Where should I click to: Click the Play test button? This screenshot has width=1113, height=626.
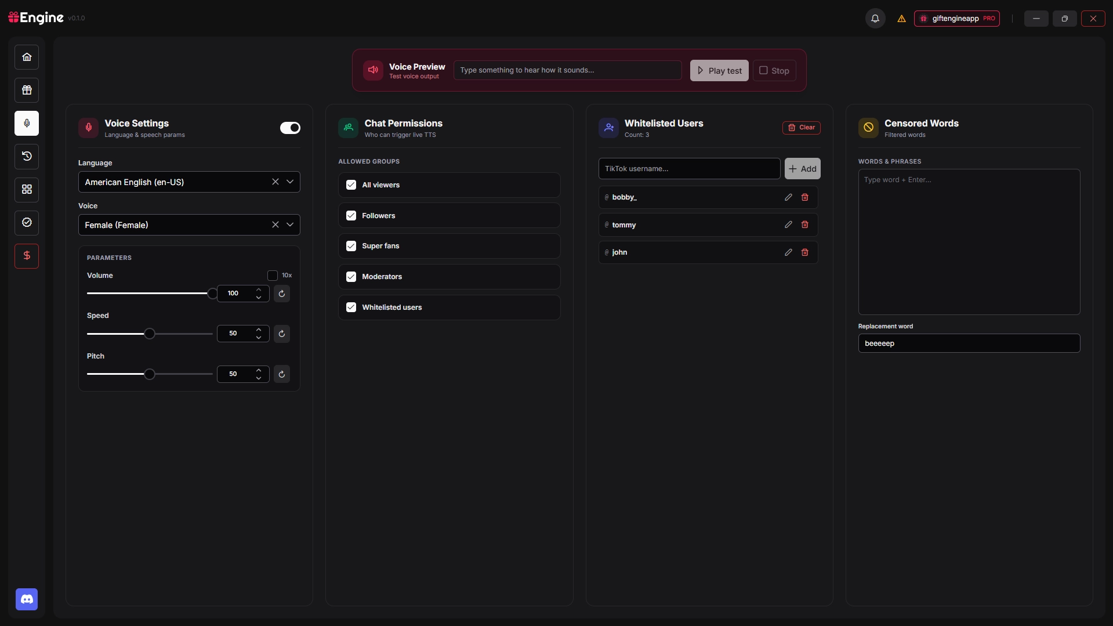tap(719, 71)
